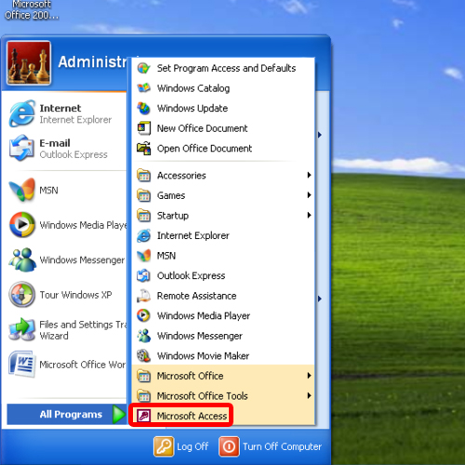The height and width of the screenshot is (465, 465).
Task: Click Windows Media Player icon in left pane
Action: (x=22, y=225)
